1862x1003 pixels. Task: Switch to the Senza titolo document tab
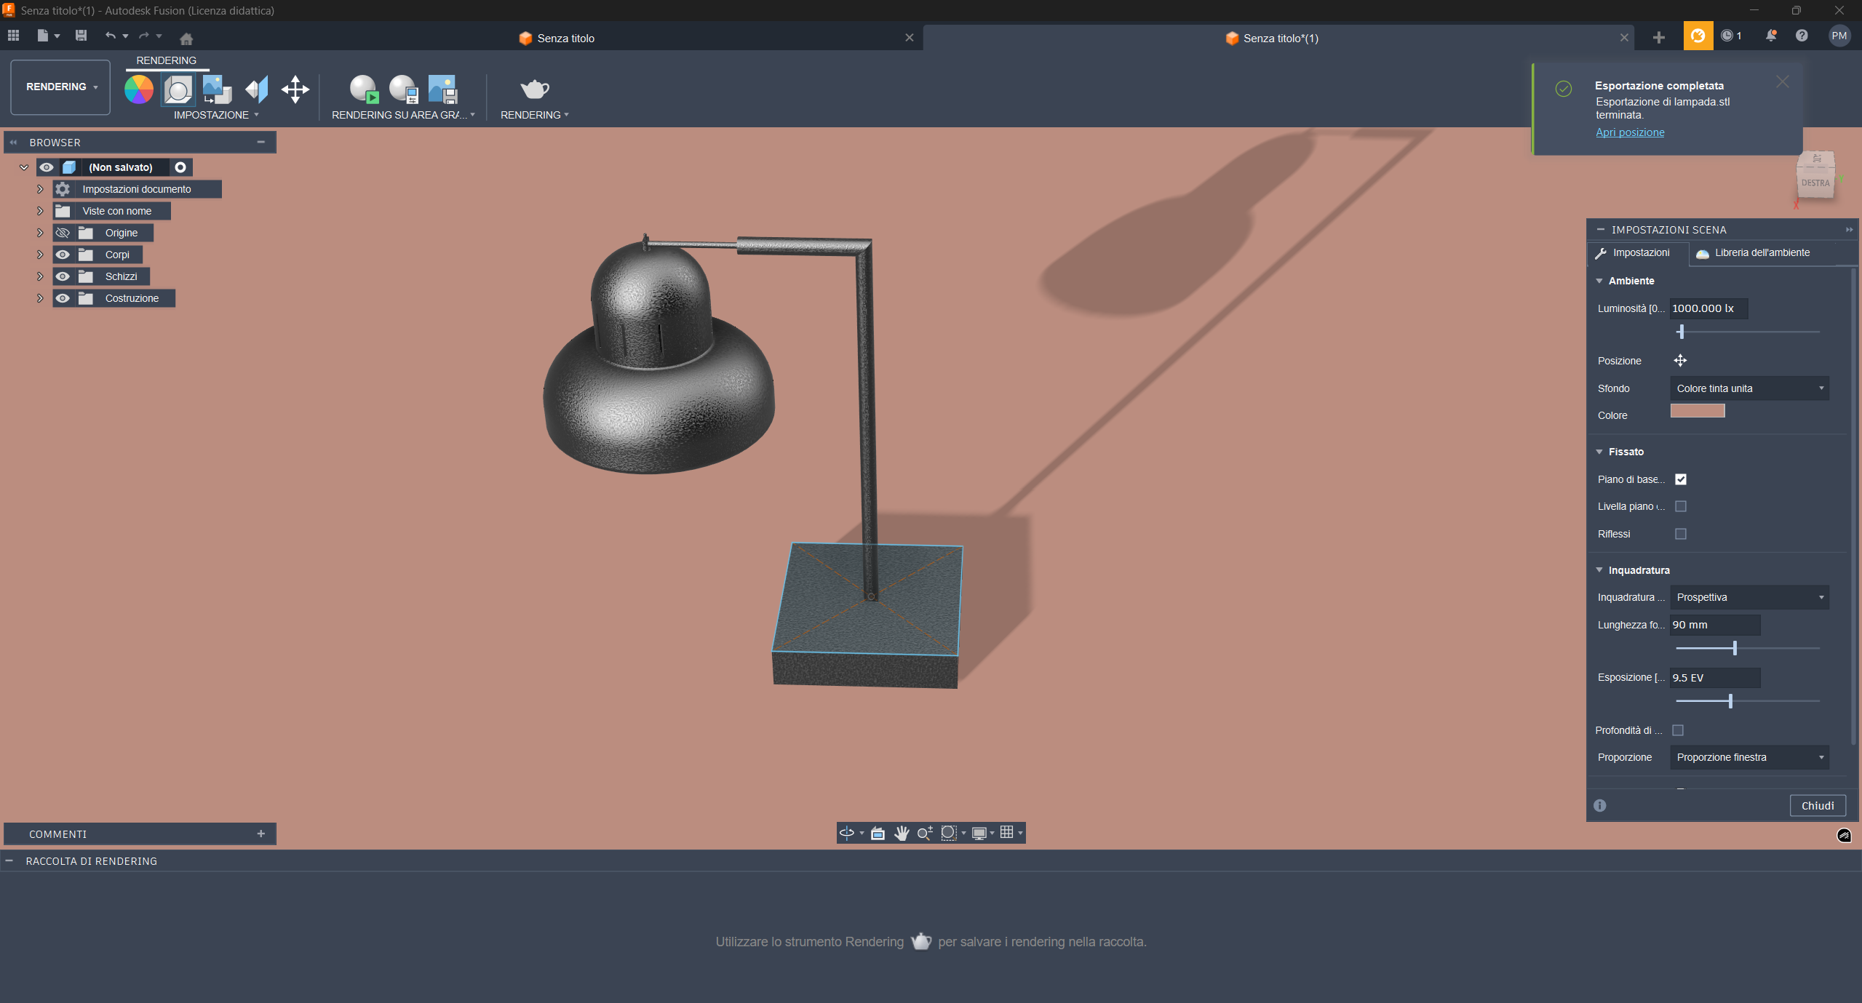tap(565, 39)
